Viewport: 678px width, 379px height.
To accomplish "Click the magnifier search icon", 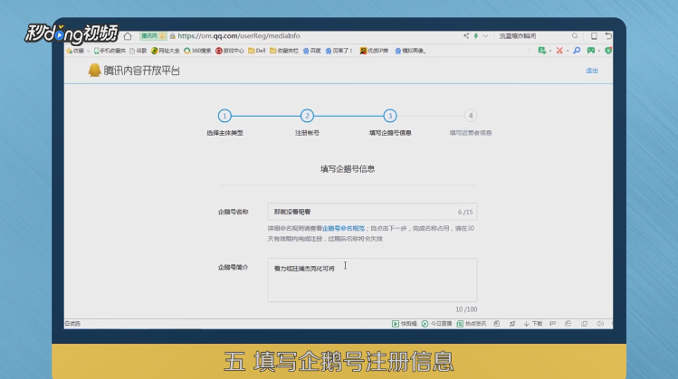I will point(575,36).
